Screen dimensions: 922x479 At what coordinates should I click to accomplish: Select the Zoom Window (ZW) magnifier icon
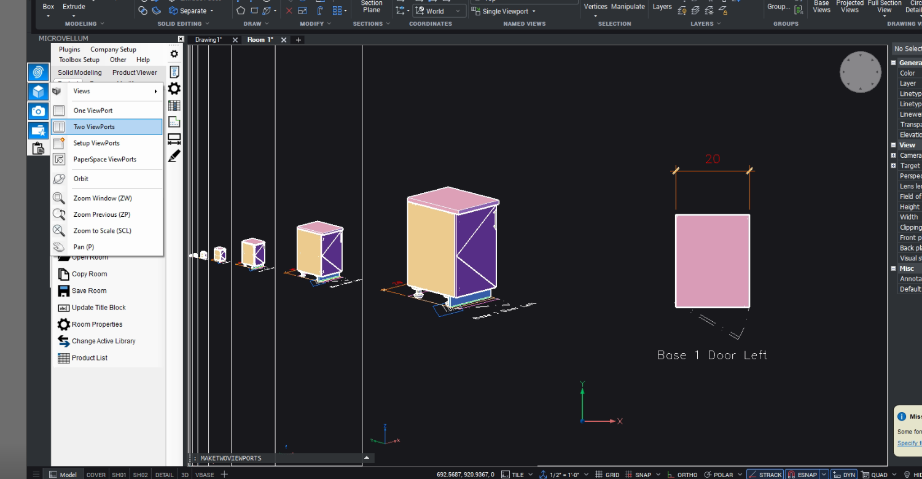click(x=59, y=198)
